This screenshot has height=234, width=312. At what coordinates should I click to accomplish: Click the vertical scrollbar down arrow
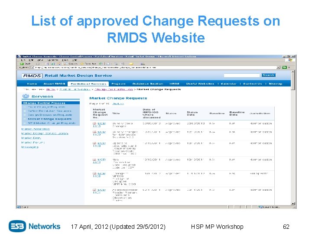[x=292, y=204]
